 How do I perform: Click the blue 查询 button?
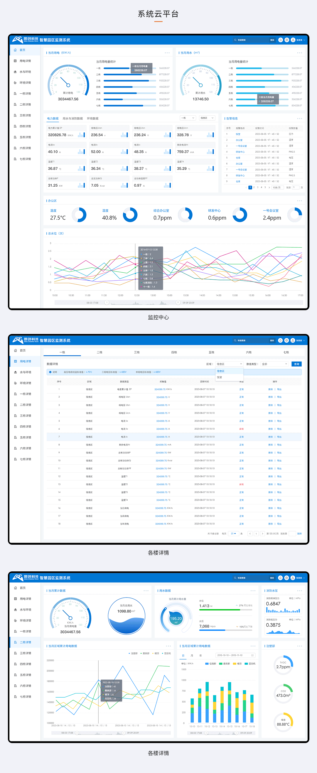click(296, 364)
